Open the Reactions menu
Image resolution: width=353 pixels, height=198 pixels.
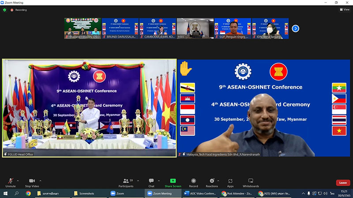pos(212,182)
